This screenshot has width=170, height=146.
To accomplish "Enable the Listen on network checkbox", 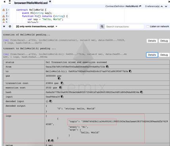I will point(148,26).
